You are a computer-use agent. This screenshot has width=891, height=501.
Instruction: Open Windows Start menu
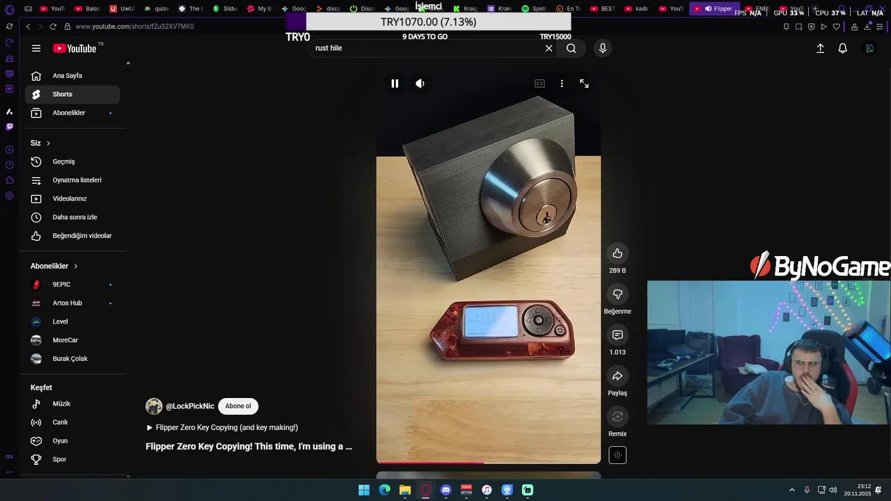point(364,490)
